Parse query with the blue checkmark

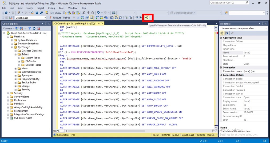[x=78, y=18]
